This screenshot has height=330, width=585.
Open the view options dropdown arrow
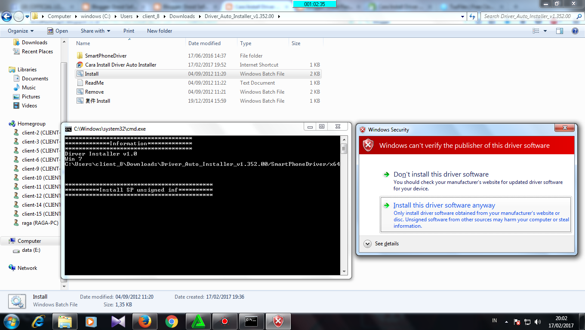[545, 31]
